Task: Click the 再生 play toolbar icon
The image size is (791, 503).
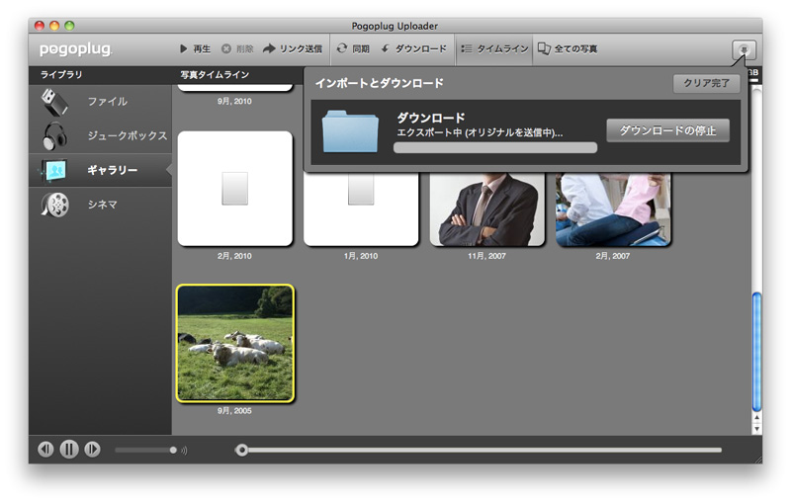Action: click(184, 48)
